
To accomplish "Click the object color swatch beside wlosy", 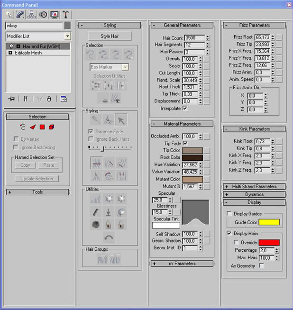I will (x=67, y=26).
